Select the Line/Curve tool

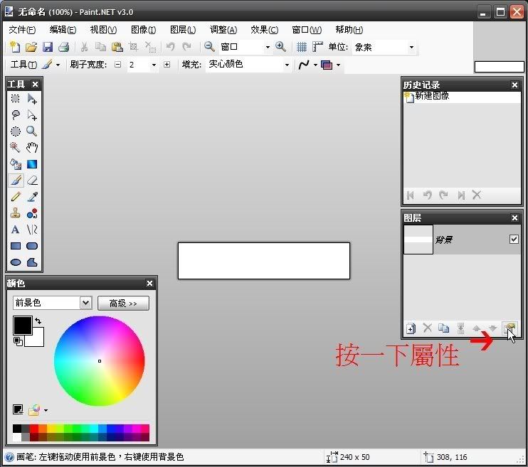coord(32,230)
